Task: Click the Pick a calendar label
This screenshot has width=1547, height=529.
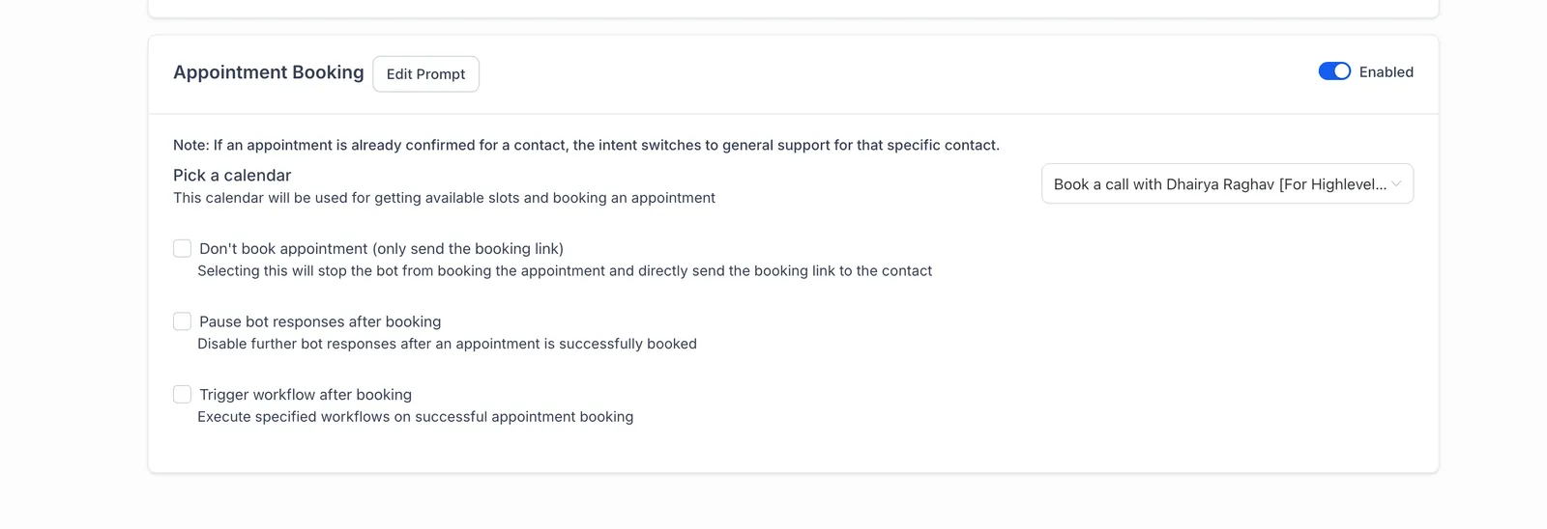Action: 232,176
